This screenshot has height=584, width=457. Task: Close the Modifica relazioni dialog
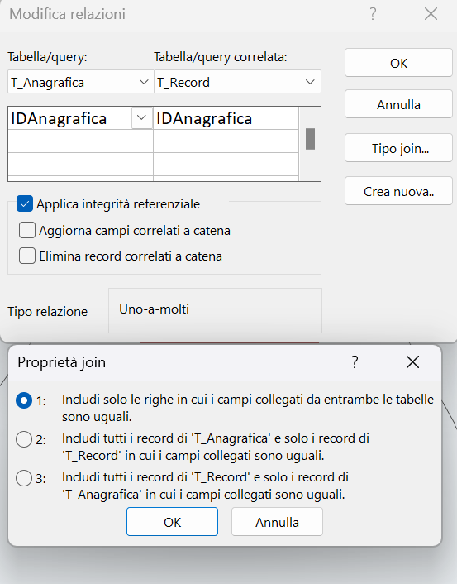[431, 14]
